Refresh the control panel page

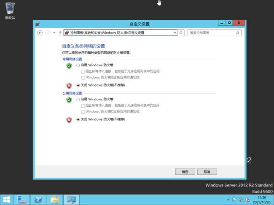[x=181, y=33]
